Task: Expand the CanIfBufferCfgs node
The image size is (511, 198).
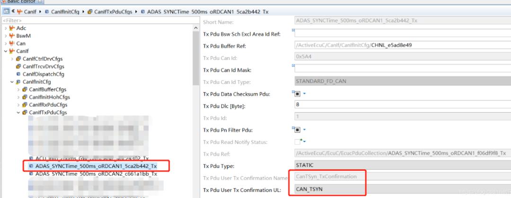Action: [18, 90]
